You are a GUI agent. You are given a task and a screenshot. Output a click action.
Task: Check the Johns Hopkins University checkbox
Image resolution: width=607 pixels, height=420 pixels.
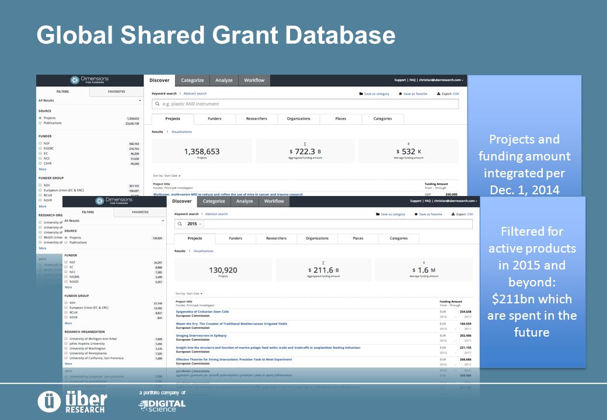pos(66,344)
